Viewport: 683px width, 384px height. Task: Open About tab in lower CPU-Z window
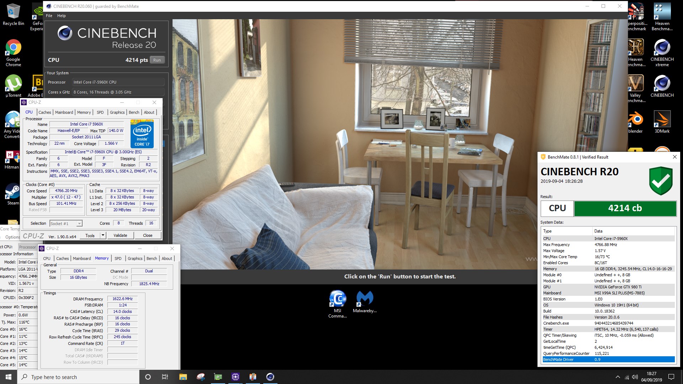point(167,258)
